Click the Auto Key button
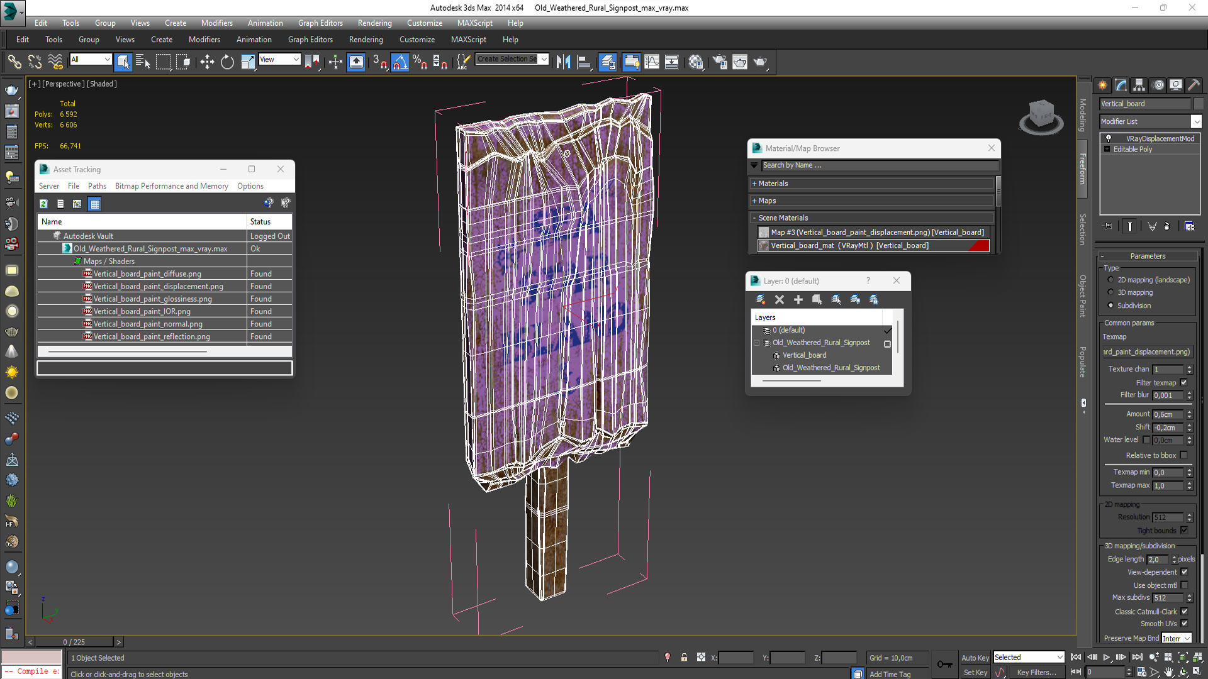Screen dimensions: 1208x679 click(975, 658)
